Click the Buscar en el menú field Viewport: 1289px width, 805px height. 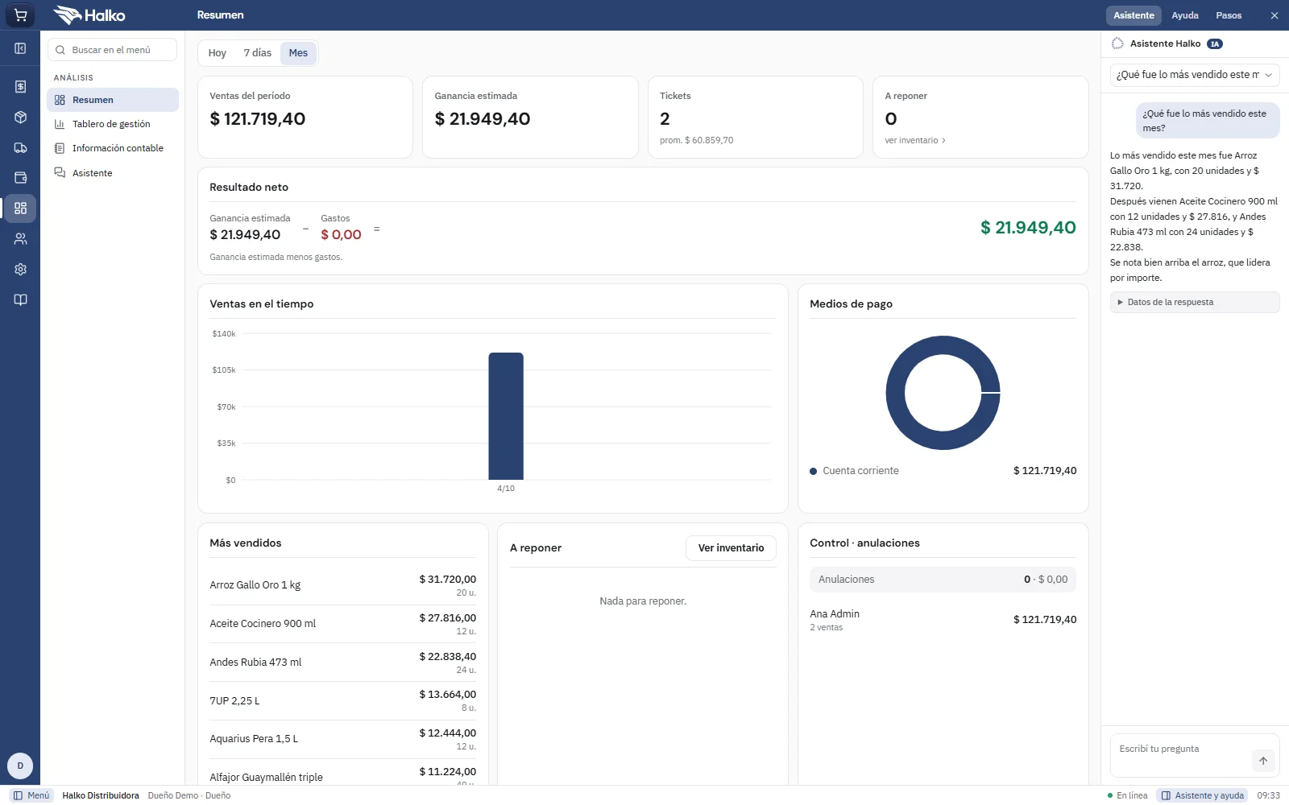tap(113, 50)
